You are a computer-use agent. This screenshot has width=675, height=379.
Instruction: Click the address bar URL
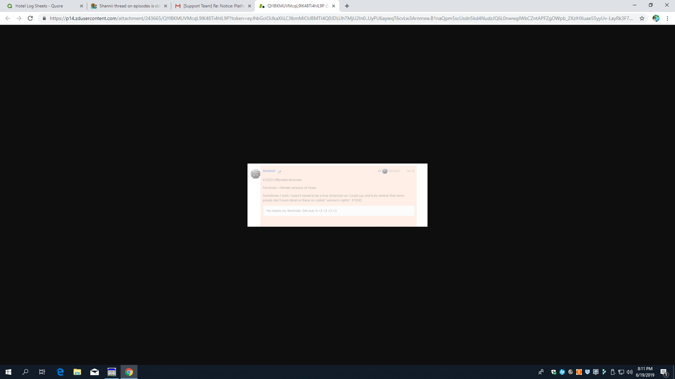(x=341, y=18)
